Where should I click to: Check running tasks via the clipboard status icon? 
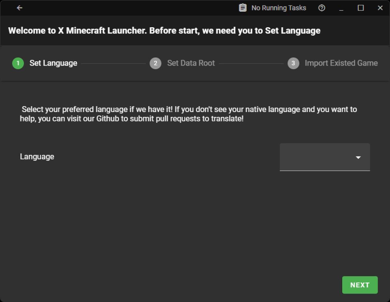pos(242,7)
